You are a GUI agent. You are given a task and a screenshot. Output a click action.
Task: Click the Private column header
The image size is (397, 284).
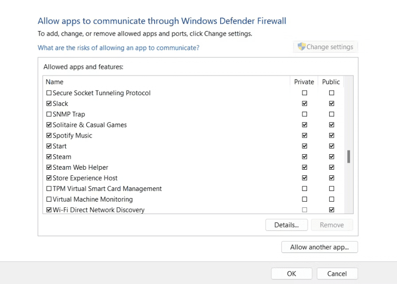click(x=304, y=82)
